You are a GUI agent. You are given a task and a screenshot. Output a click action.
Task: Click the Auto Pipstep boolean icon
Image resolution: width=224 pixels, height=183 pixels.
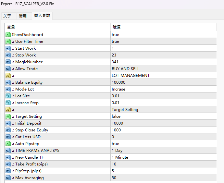(x=8, y=144)
